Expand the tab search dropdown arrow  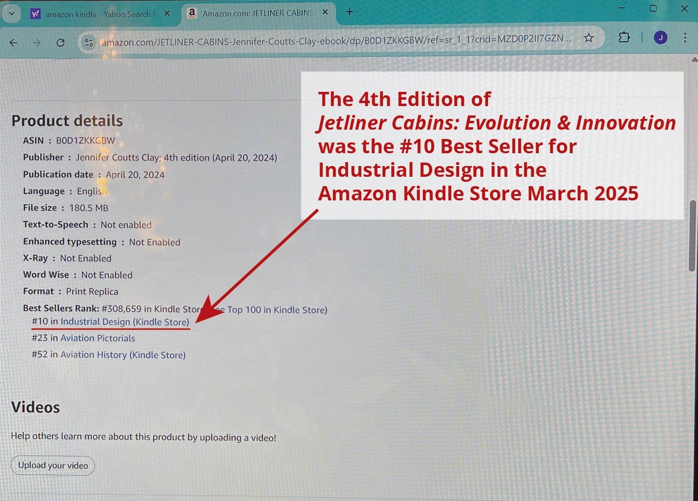pos(11,13)
